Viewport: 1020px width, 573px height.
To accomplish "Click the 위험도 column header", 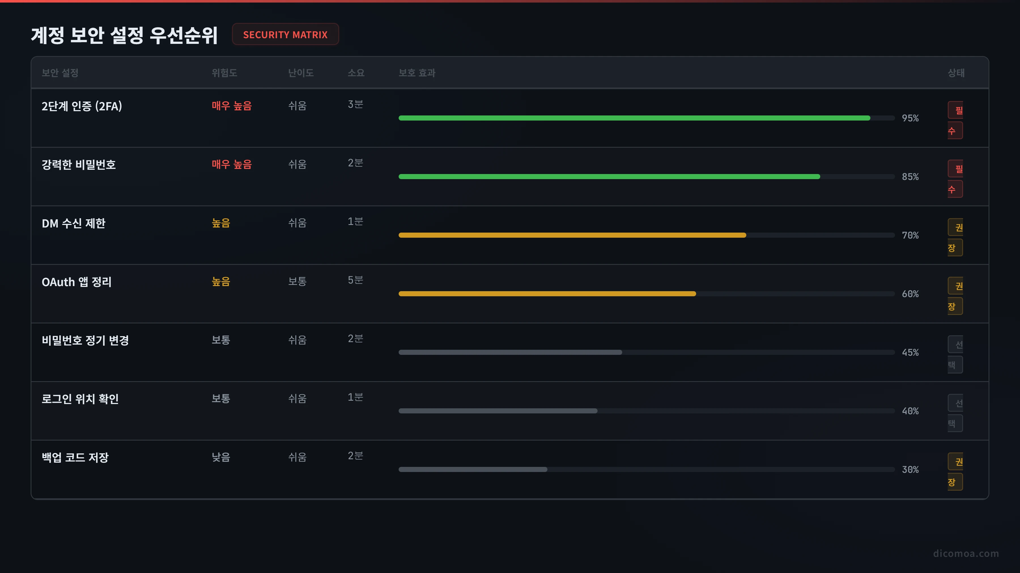I will click(224, 73).
